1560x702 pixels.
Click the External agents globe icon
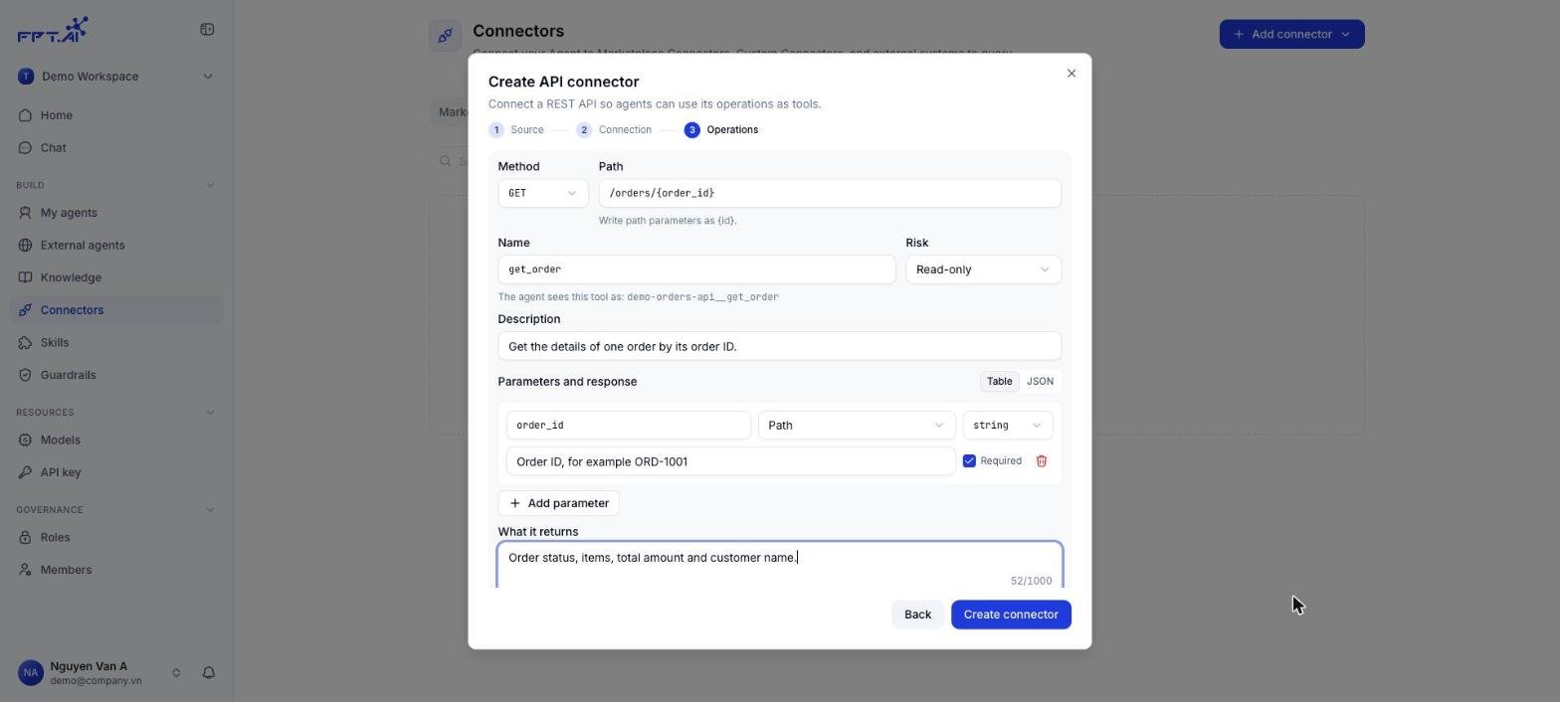tap(26, 246)
